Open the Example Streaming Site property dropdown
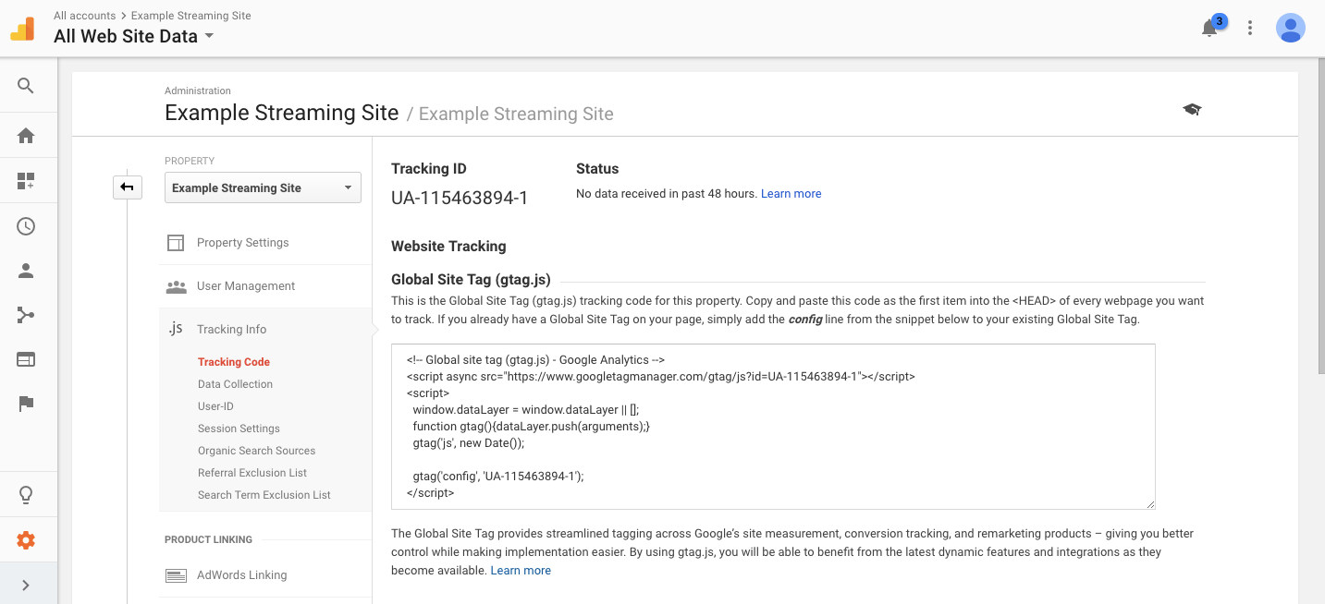Screen dimensions: 1325x604 tap(263, 187)
